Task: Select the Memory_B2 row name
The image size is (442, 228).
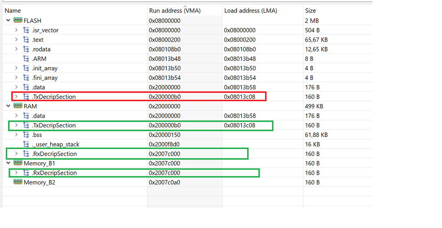Action: pos(39,183)
